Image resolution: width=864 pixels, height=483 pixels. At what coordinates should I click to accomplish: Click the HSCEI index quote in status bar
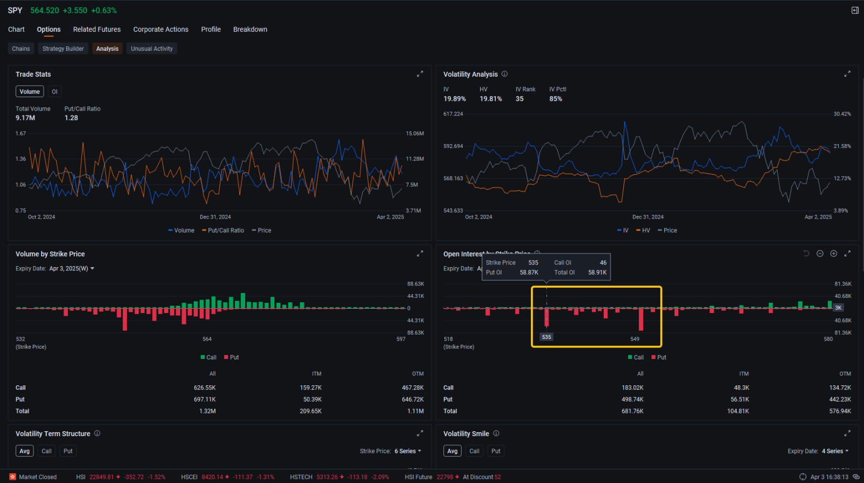pyautogui.click(x=228, y=477)
